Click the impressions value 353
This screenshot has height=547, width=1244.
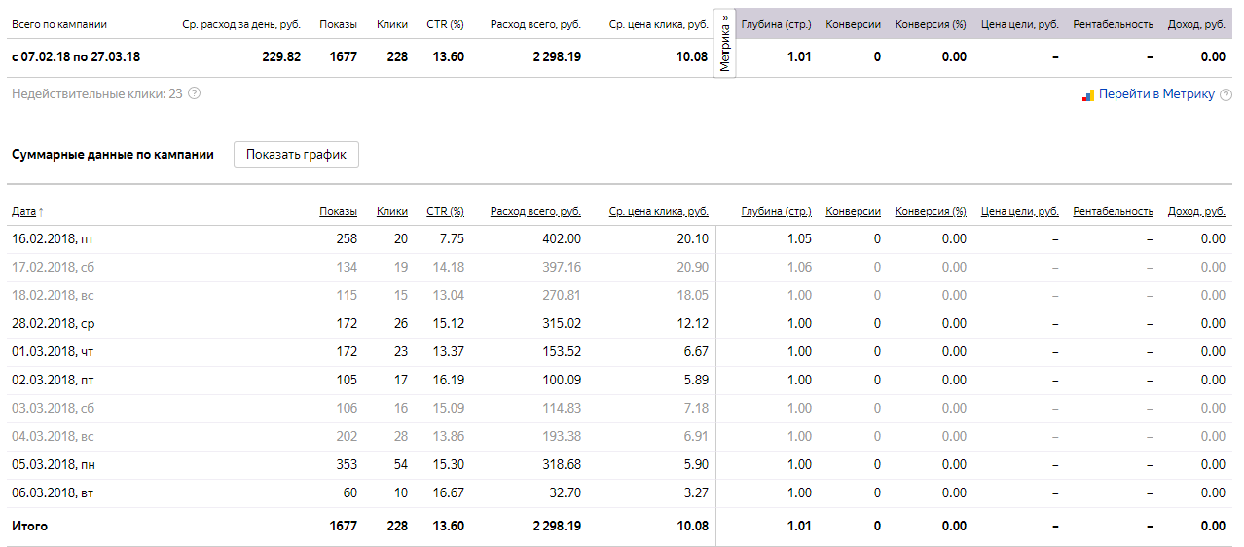tap(346, 464)
